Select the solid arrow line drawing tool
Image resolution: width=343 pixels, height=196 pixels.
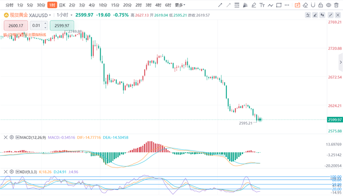coord(220,5)
